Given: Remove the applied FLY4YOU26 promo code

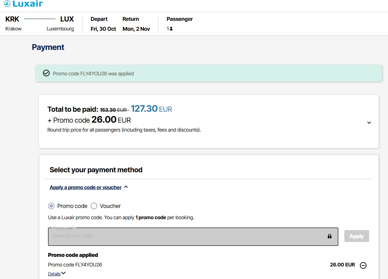Looking at the screenshot, I should (x=363, y=265).
